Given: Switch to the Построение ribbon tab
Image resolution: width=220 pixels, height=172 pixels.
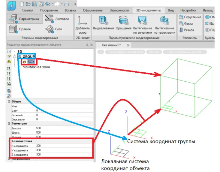Looking at the screenshot, I should [49, 10].
